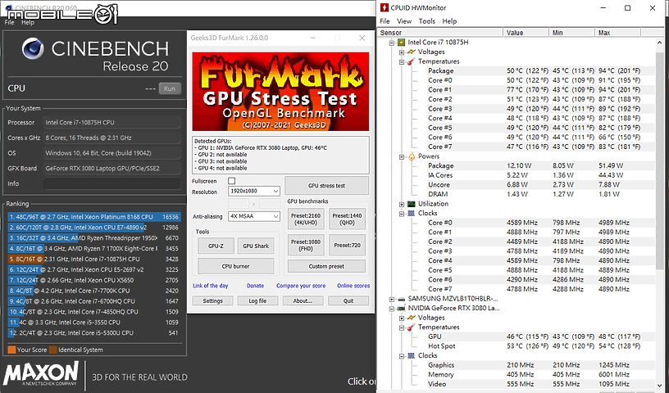Click the NVIDIA GeForce RTX 3080 card icon
The width and height of the screenshot is (669, 393).
click(401, 308)
